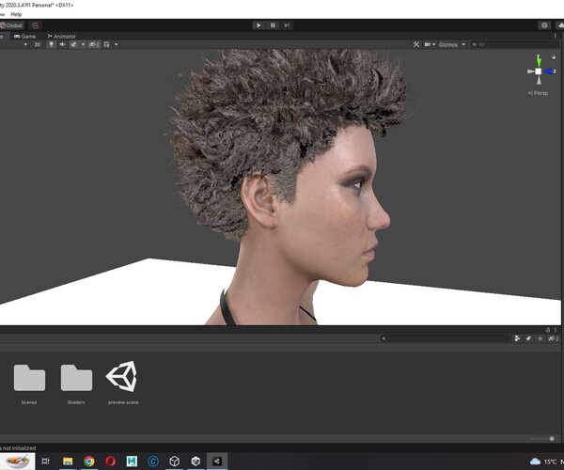Select the preview scene asset

click(123, 383)
